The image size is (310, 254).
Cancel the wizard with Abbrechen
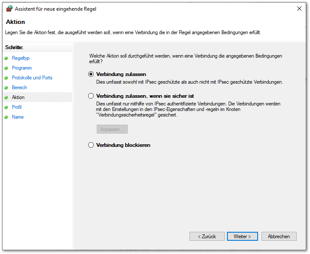point(279,236)
